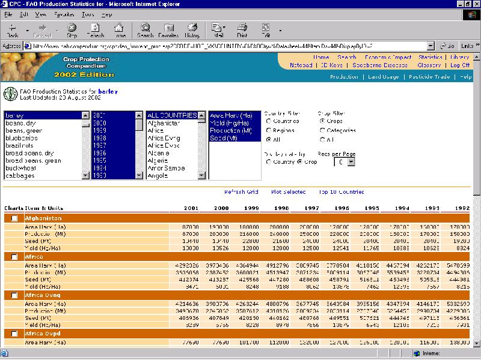Screen dimensions: 481x360
Task: Click status bar page icon
Action: [x=4, y=353]
